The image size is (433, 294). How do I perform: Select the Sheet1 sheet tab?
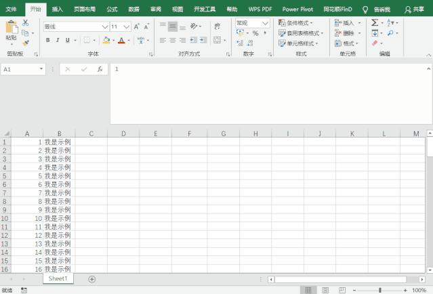58,278
